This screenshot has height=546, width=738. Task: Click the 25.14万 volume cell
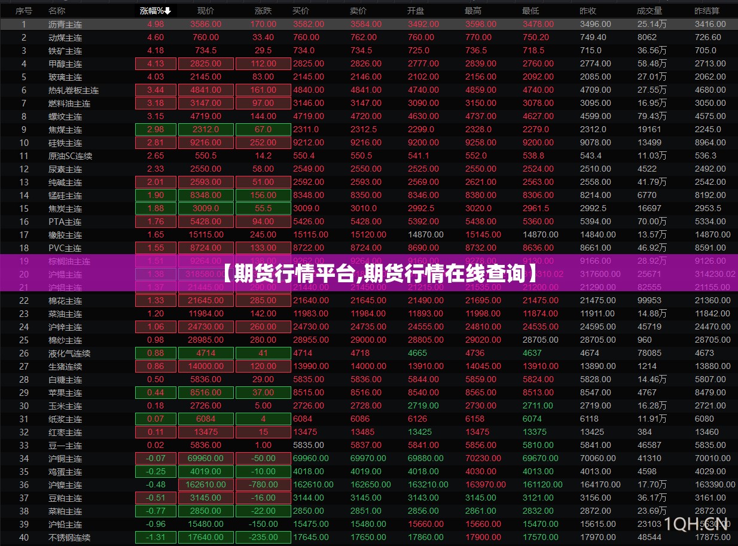tap(652, 25)
